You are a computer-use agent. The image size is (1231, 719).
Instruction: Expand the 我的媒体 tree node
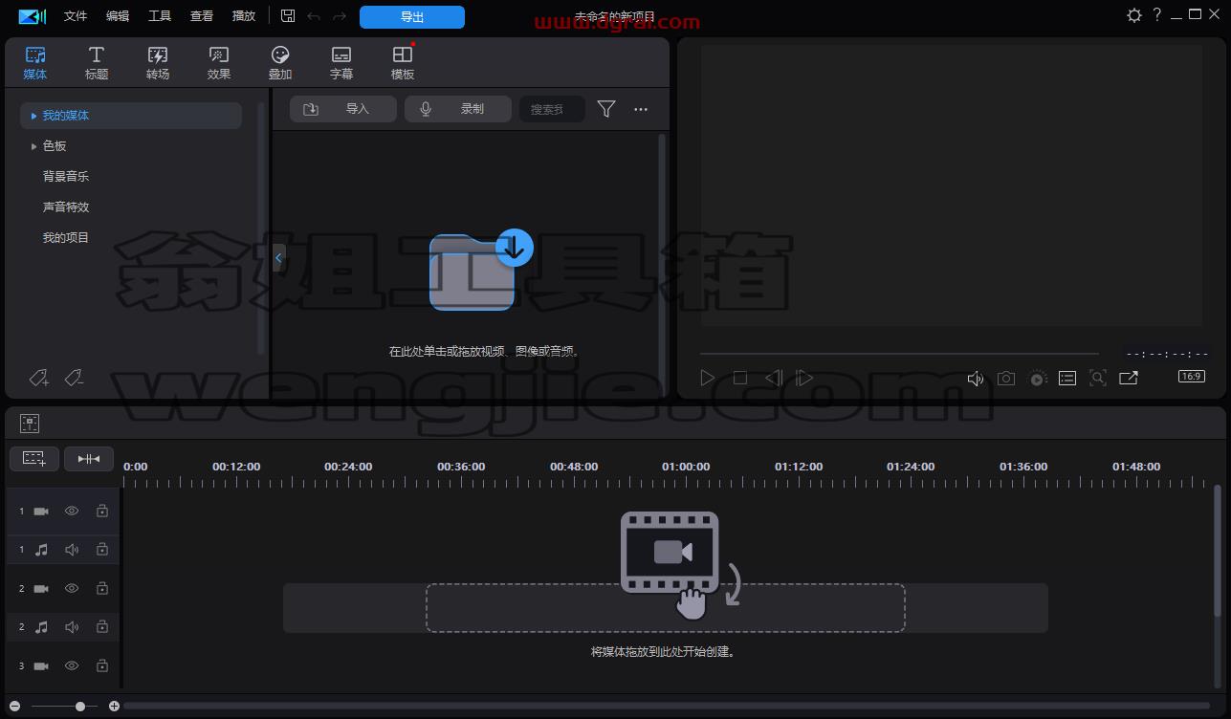(33, 116)
